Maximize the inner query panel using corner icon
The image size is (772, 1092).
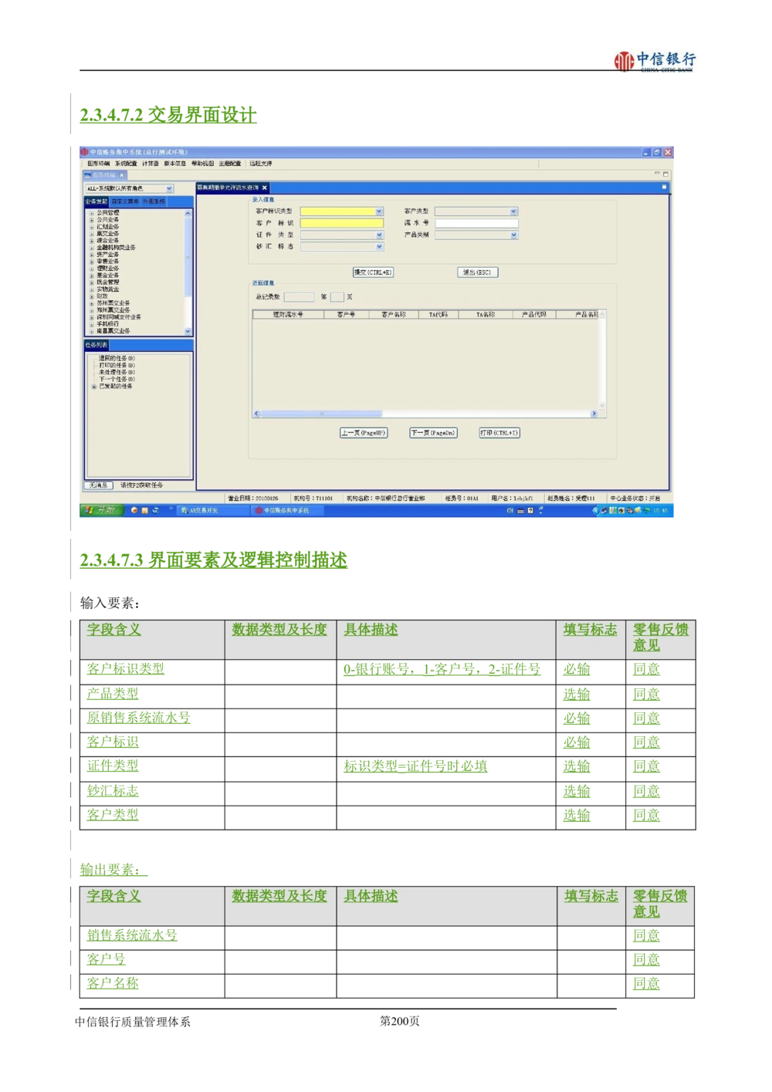[x=663, y=188]
